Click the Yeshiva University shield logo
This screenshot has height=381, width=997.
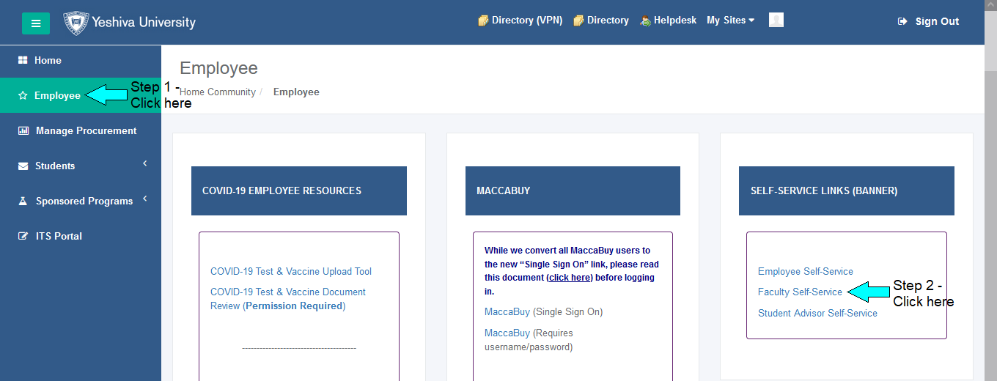pos(76,23)
